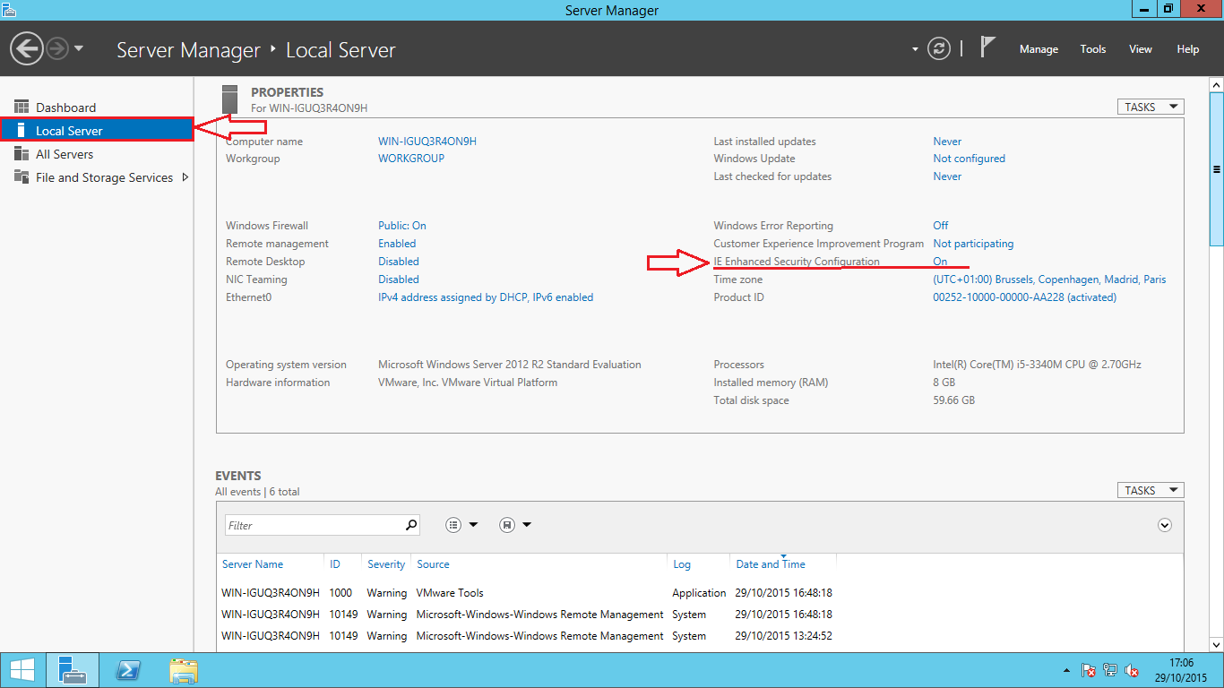This screenshot has height=688, width=1224.
Task: Select the 16:48:18 Windows Remote Management event
Action: (x=700, y=615)
